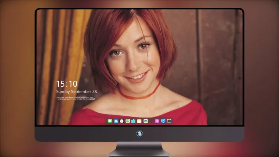Viewport: 279px width, 157px height.
Task: Click the Sunday September 28 date text
Action: pos(77,92)
